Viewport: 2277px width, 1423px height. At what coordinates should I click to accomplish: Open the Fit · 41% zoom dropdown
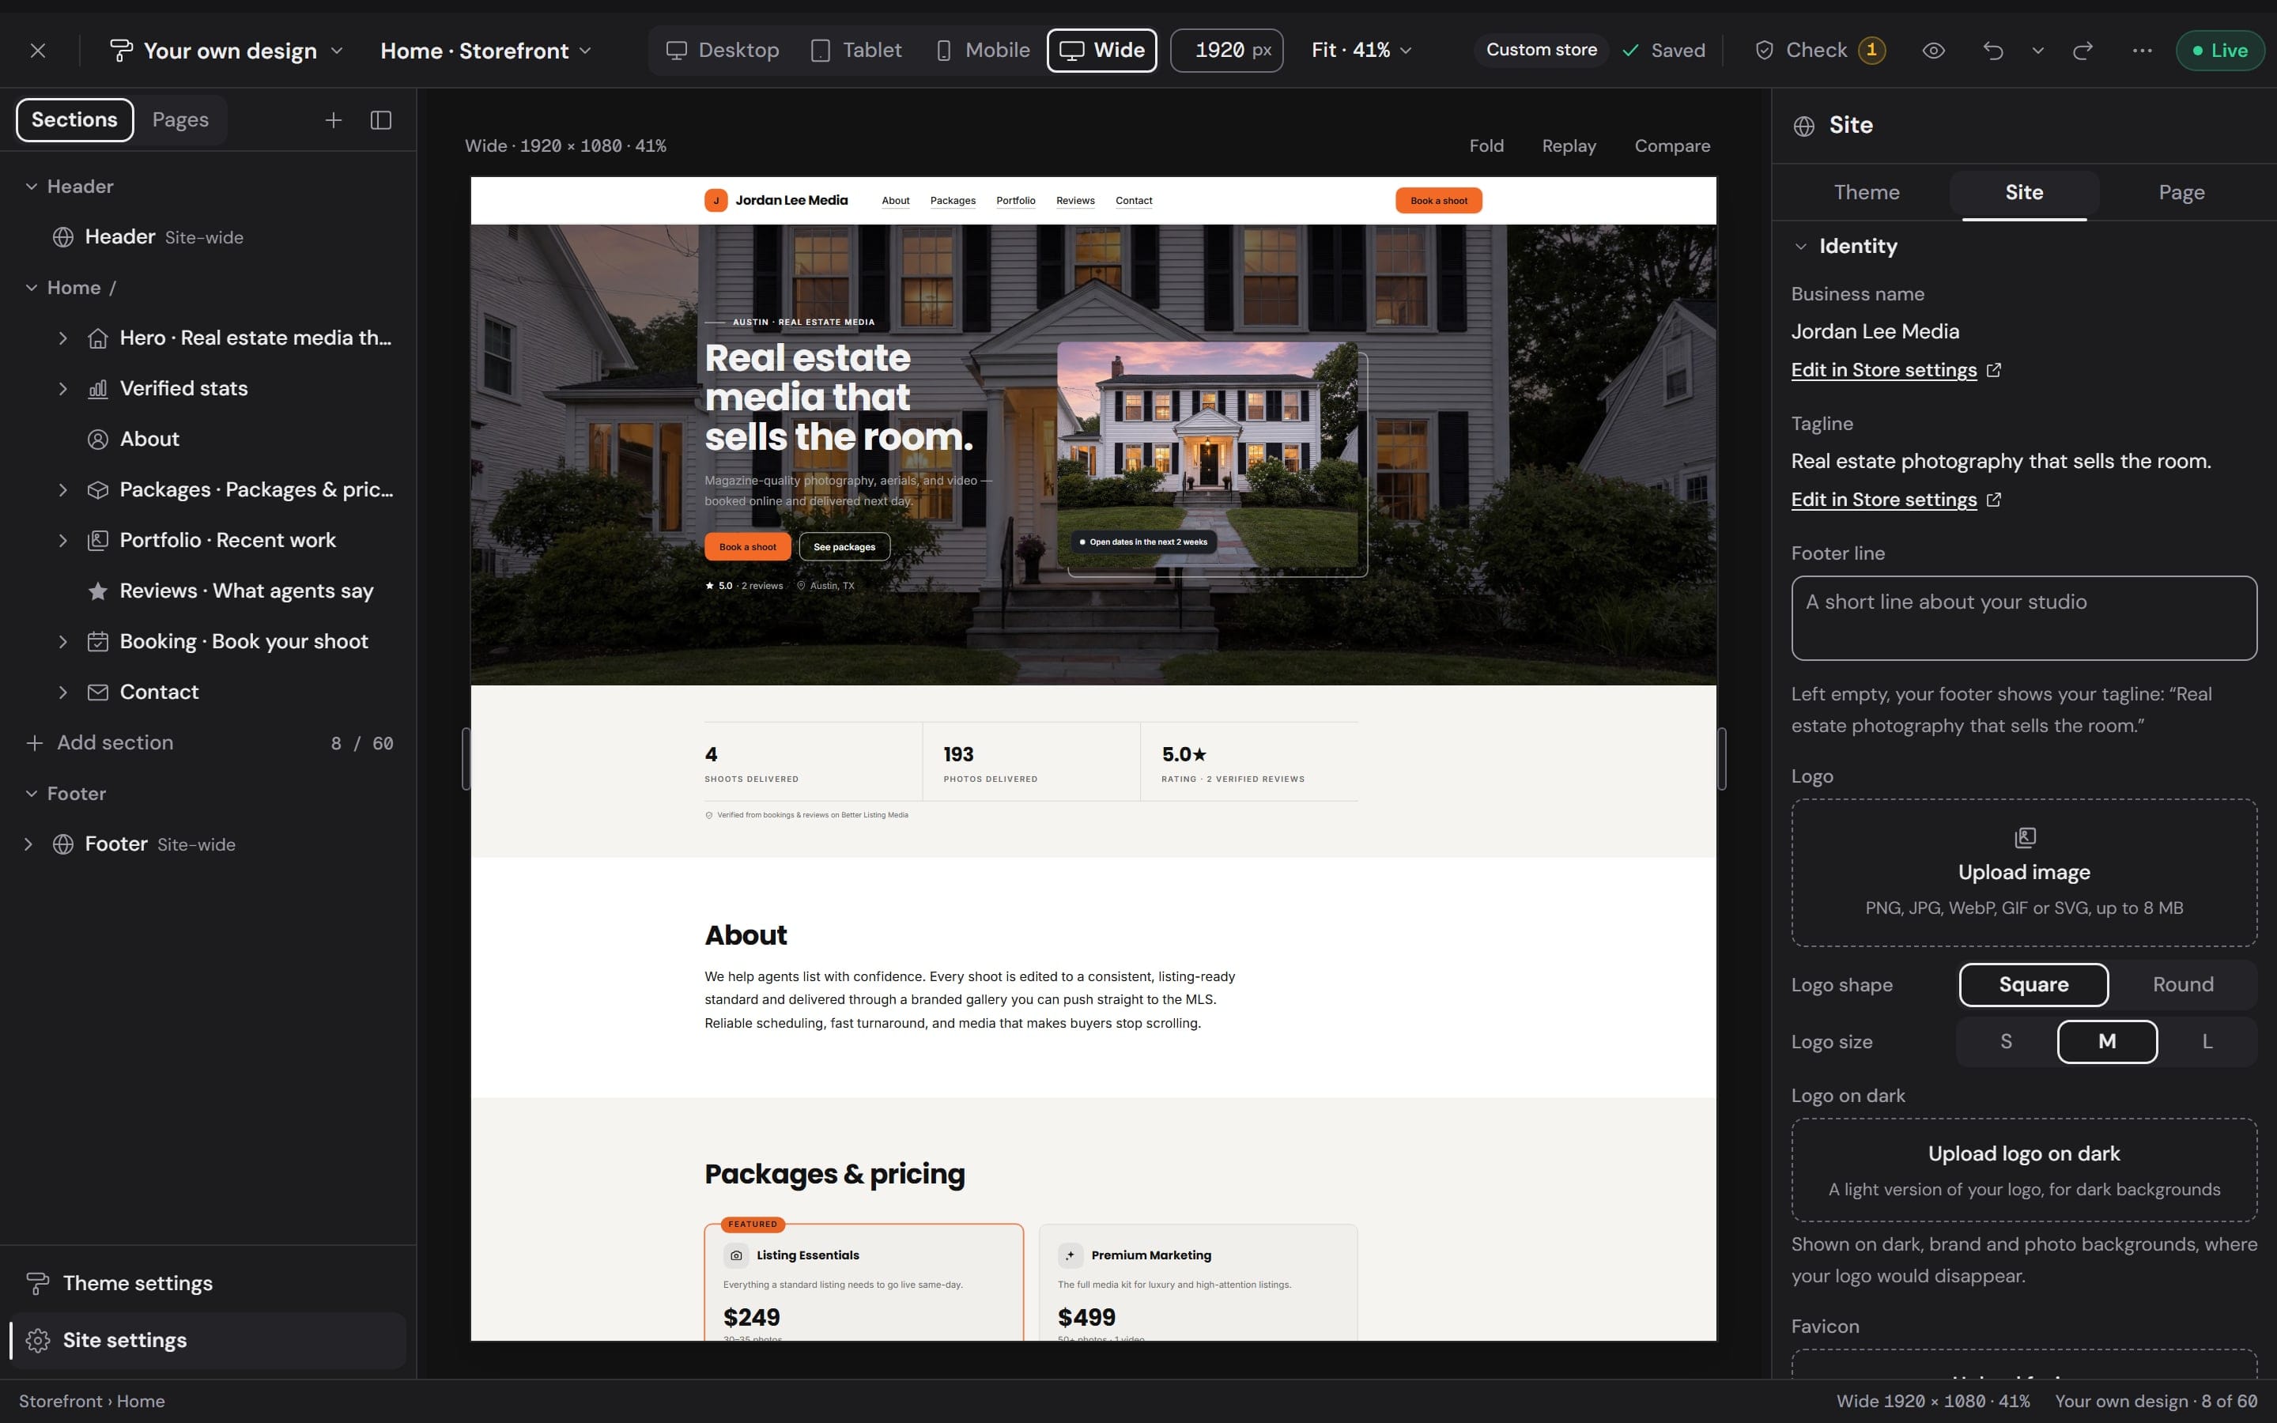(1361, 51)
